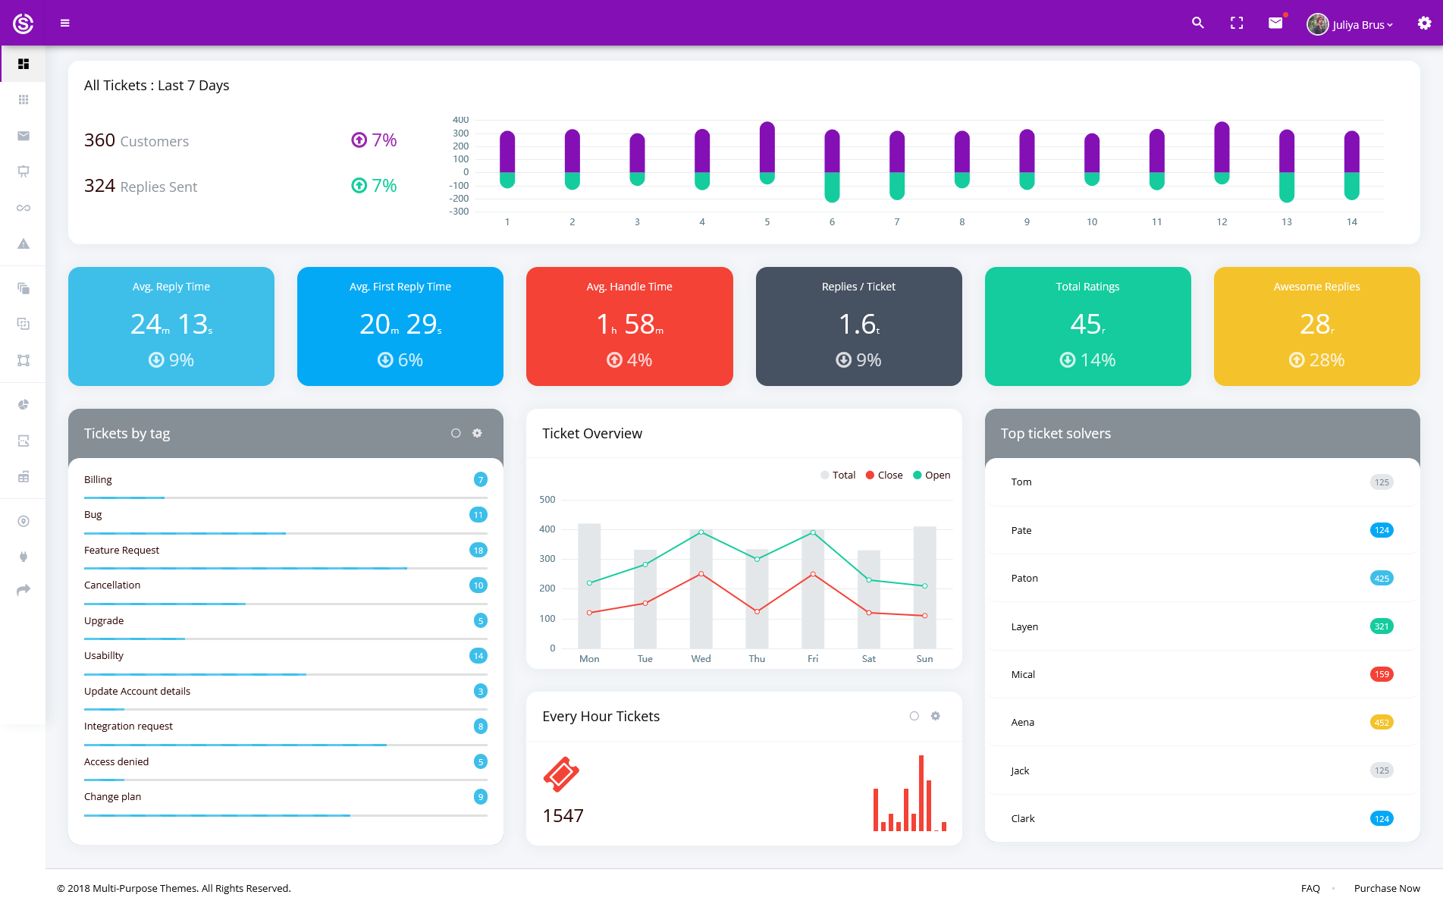This screenshot has height=907, width=1443.
Task: Click Juliya Brus profile avatar
Action: (1318, 24)
